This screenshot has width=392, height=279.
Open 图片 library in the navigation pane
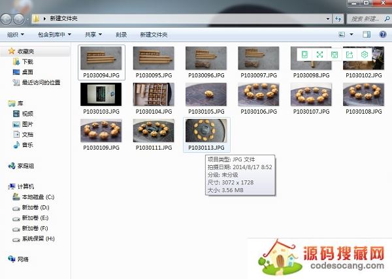point(27,124)
